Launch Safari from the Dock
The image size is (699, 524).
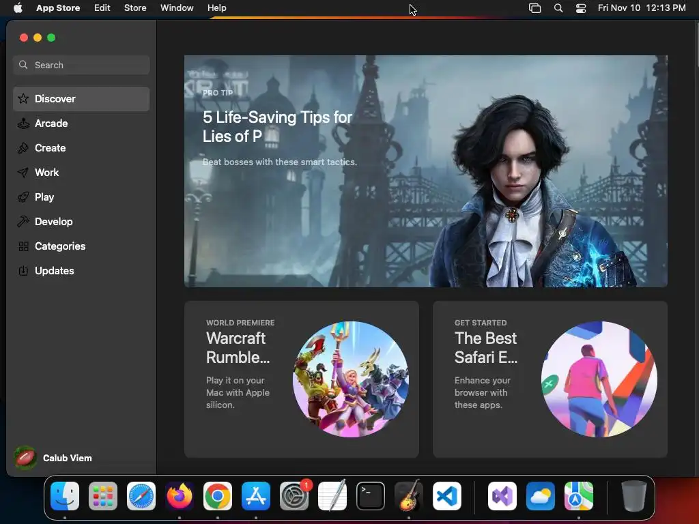[x=141, y=496]
